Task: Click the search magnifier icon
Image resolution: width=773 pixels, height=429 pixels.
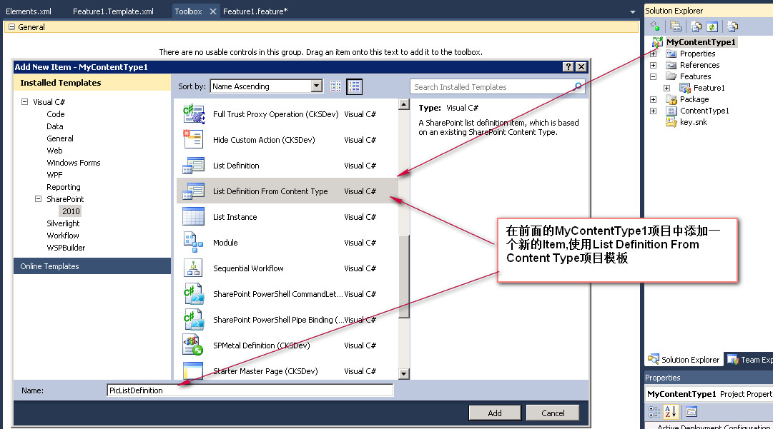Action: (578, 86)
